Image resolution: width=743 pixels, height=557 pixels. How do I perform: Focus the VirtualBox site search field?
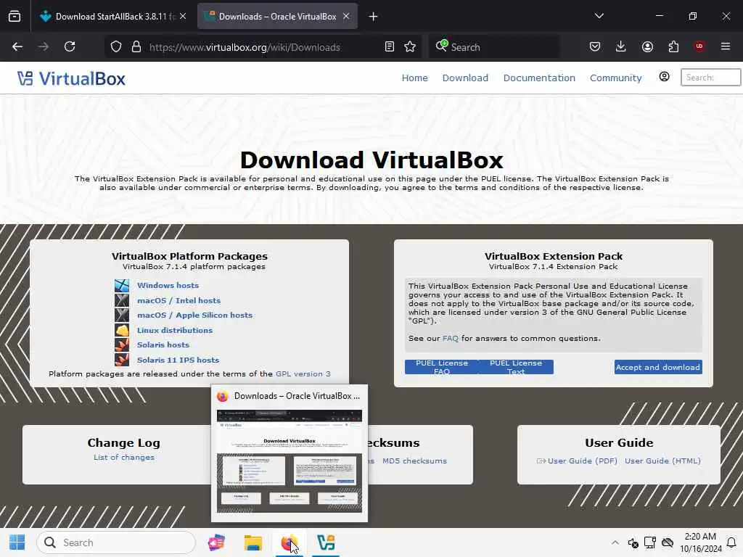pos(710,77)
